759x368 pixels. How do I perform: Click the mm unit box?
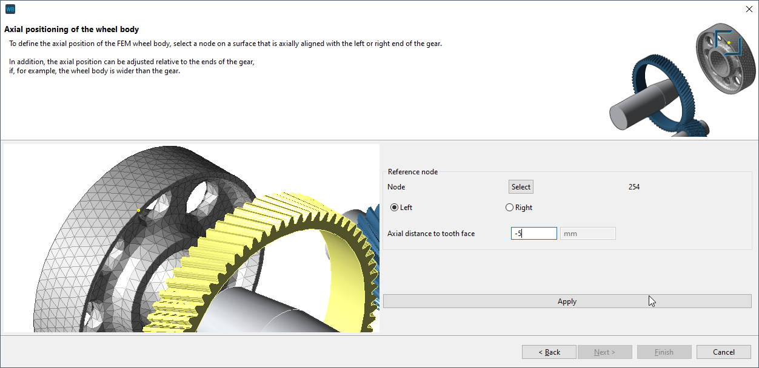tap(587, 234)
